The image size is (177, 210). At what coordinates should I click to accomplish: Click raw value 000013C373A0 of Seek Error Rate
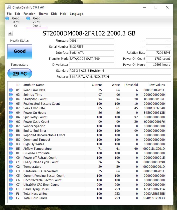pyautogui.click(x=154, y=108)
